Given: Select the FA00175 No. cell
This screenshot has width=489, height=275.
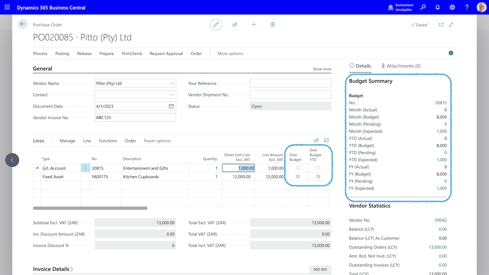Looking at the screenshot, I should pyautogui.click(x=105, y=177).
